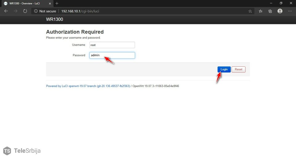Select the WR1300 - Overview - LuCI tab
This screenshot has height=158, width=296.
(x=27, y=3)
